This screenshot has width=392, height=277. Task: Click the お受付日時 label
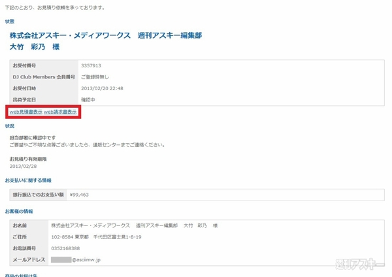(24, 88)
